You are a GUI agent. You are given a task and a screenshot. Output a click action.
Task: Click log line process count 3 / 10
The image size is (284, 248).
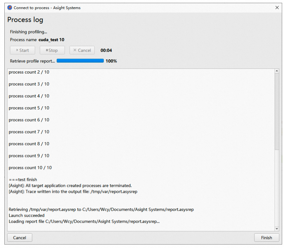coord(29,84)
